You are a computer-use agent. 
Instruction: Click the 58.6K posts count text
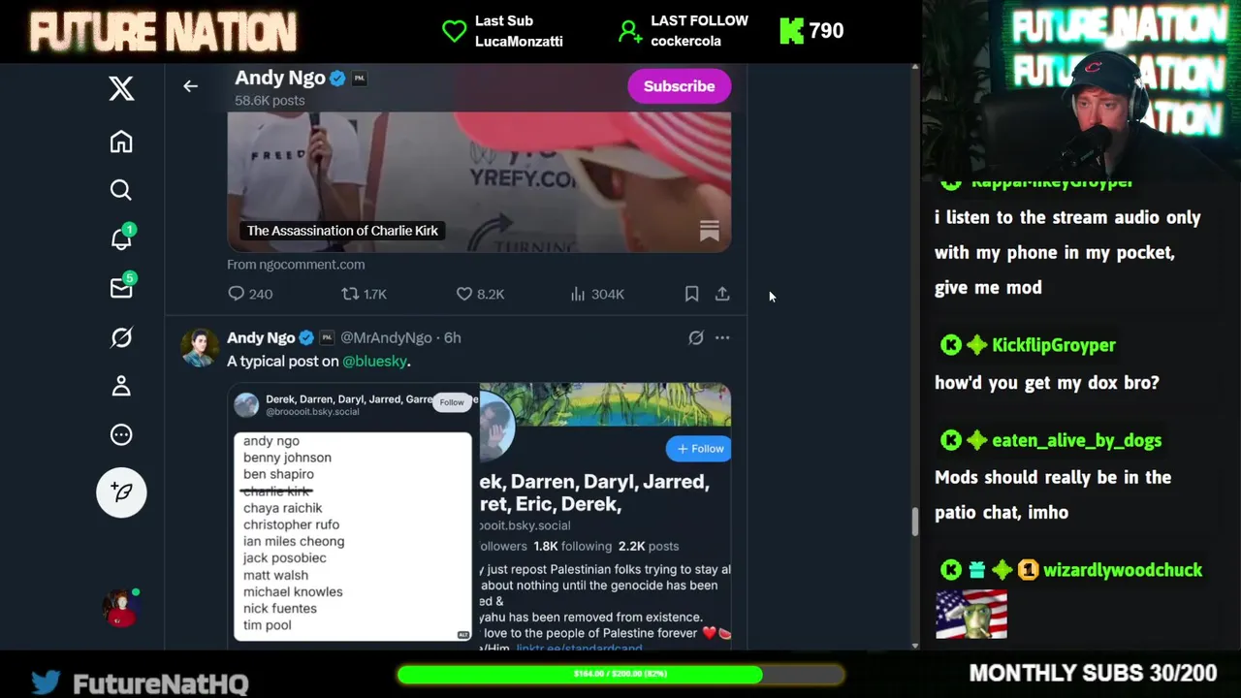tap(270, 101)
